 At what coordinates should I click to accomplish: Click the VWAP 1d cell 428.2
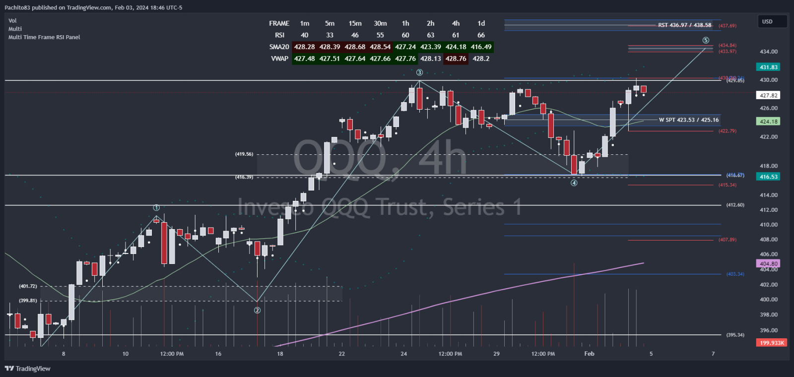pos(481,59)
